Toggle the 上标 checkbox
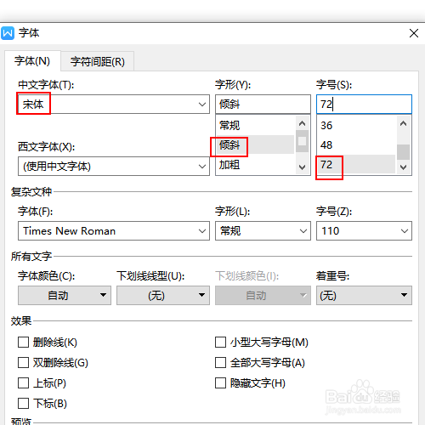Image resolution: width=425 pixels, height=425 pixels. pos(23,382)
